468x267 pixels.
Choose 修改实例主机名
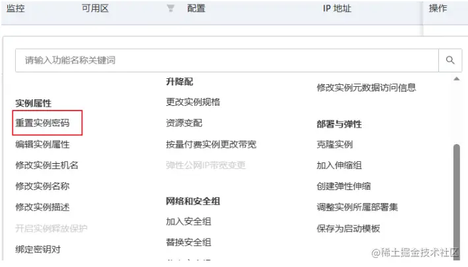47,165
